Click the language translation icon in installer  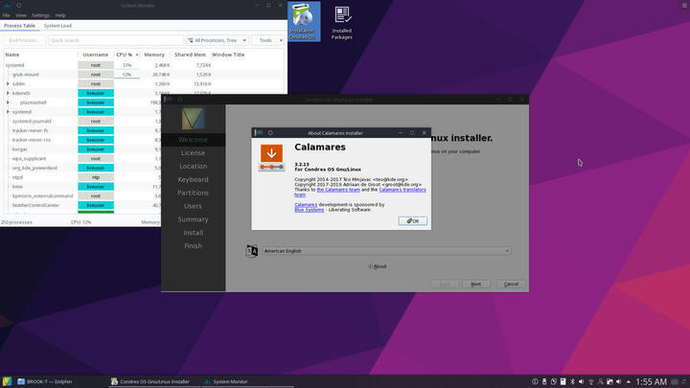click(252, 251)
